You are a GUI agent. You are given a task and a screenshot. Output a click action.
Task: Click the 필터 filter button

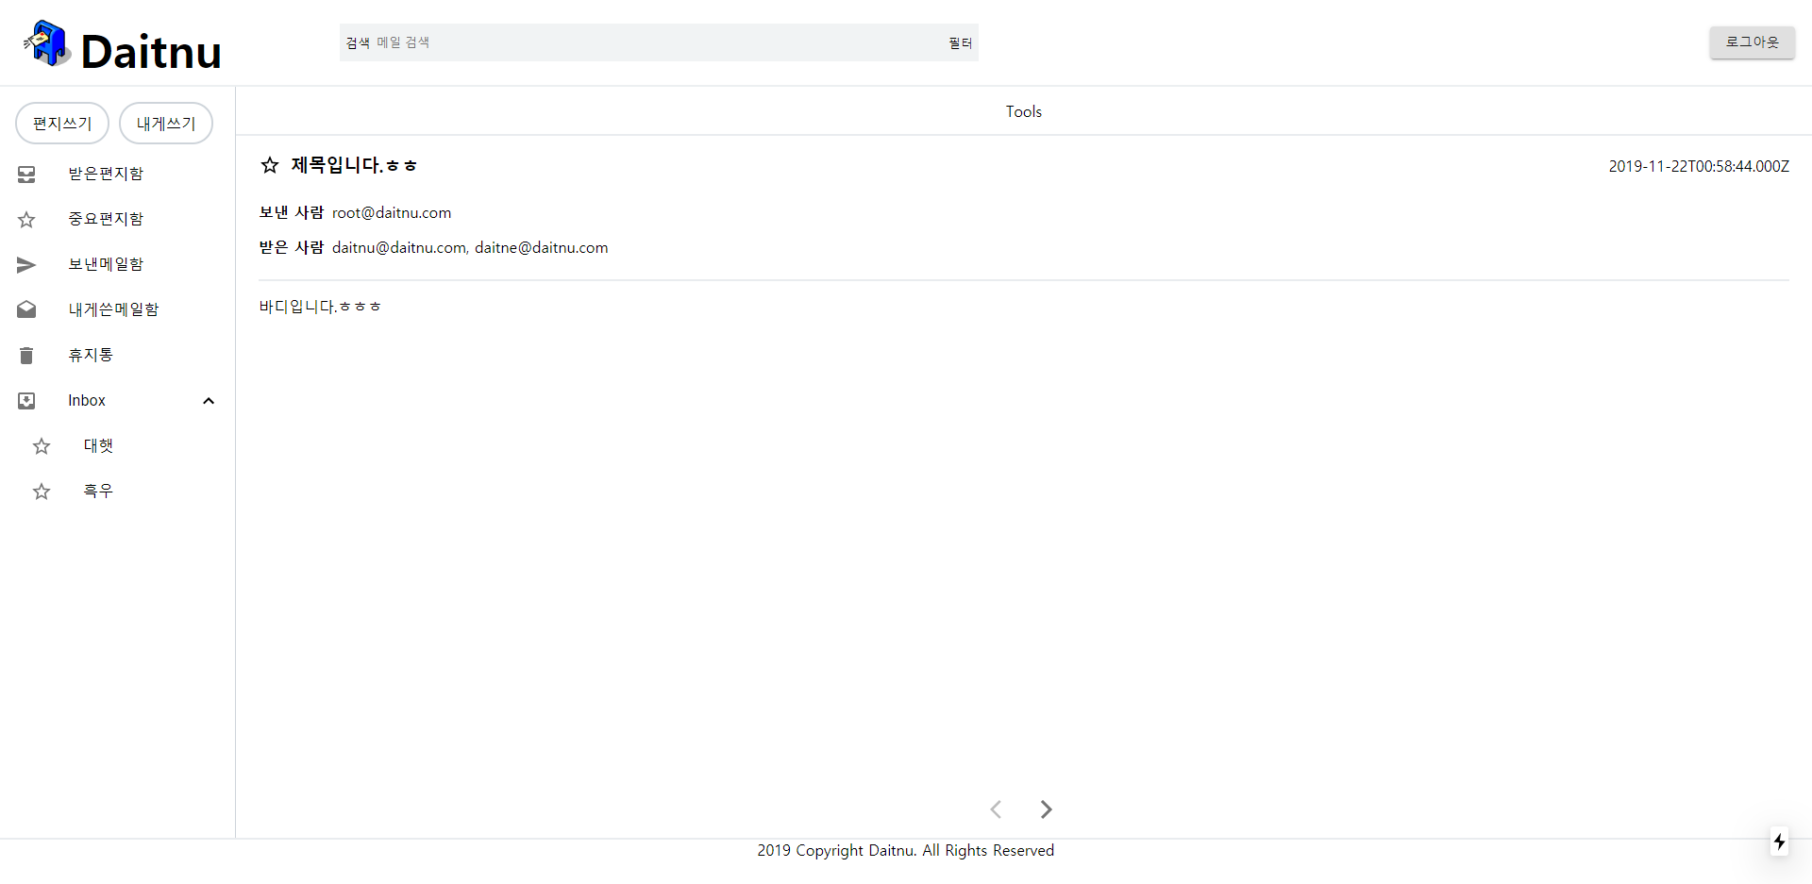[960, 43]
